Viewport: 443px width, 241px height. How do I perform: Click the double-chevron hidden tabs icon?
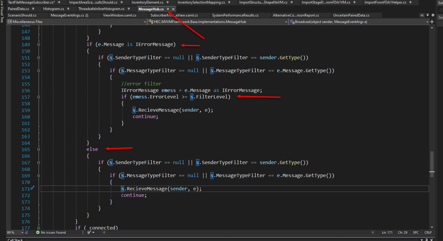point(422,15)
